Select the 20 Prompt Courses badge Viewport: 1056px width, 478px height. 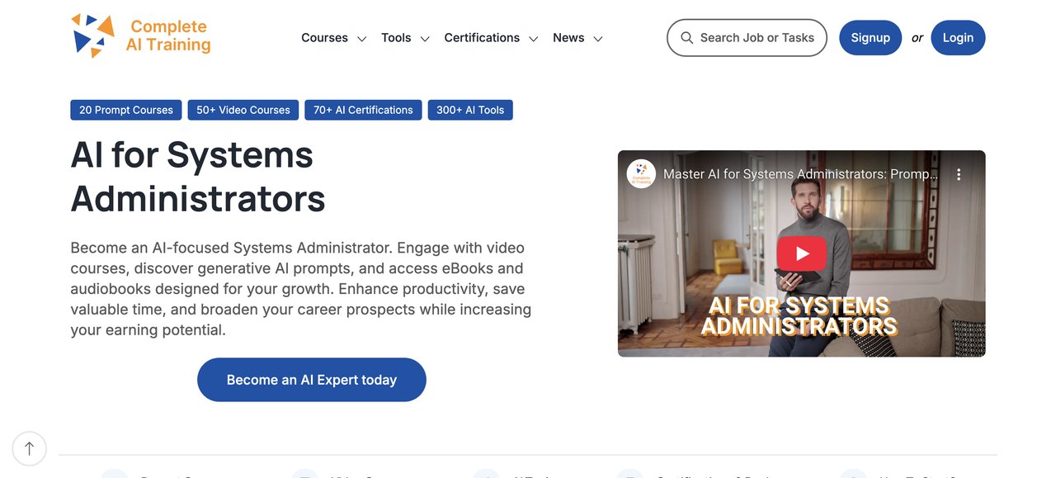pyautogui.click(x=126, y=110)
